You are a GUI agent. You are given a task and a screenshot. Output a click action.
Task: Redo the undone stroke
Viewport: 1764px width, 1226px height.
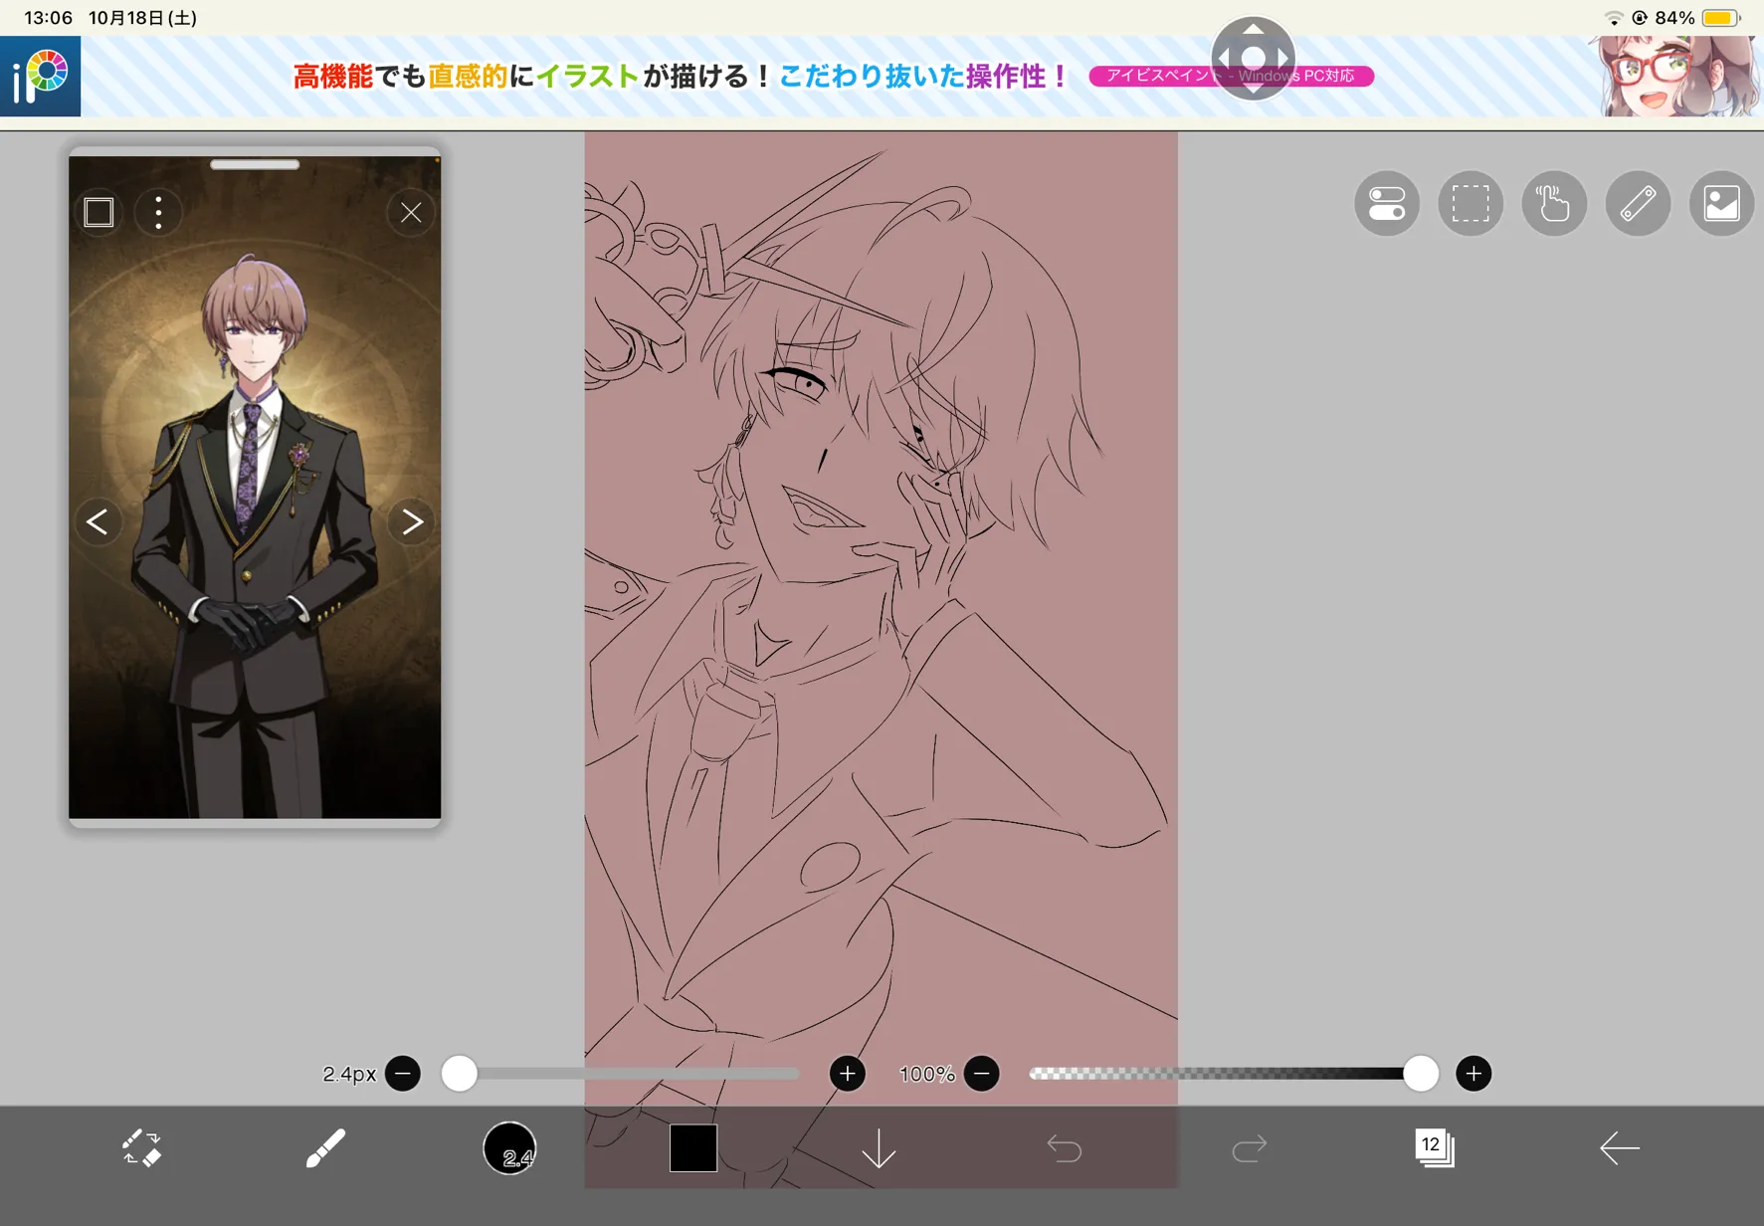[x=1249, y=1149]
